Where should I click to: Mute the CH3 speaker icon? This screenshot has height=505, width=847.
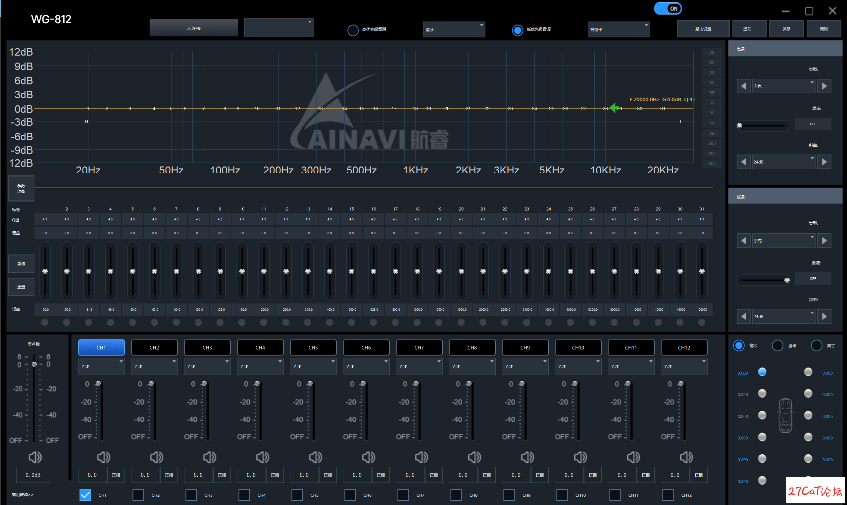click(209, 457)
